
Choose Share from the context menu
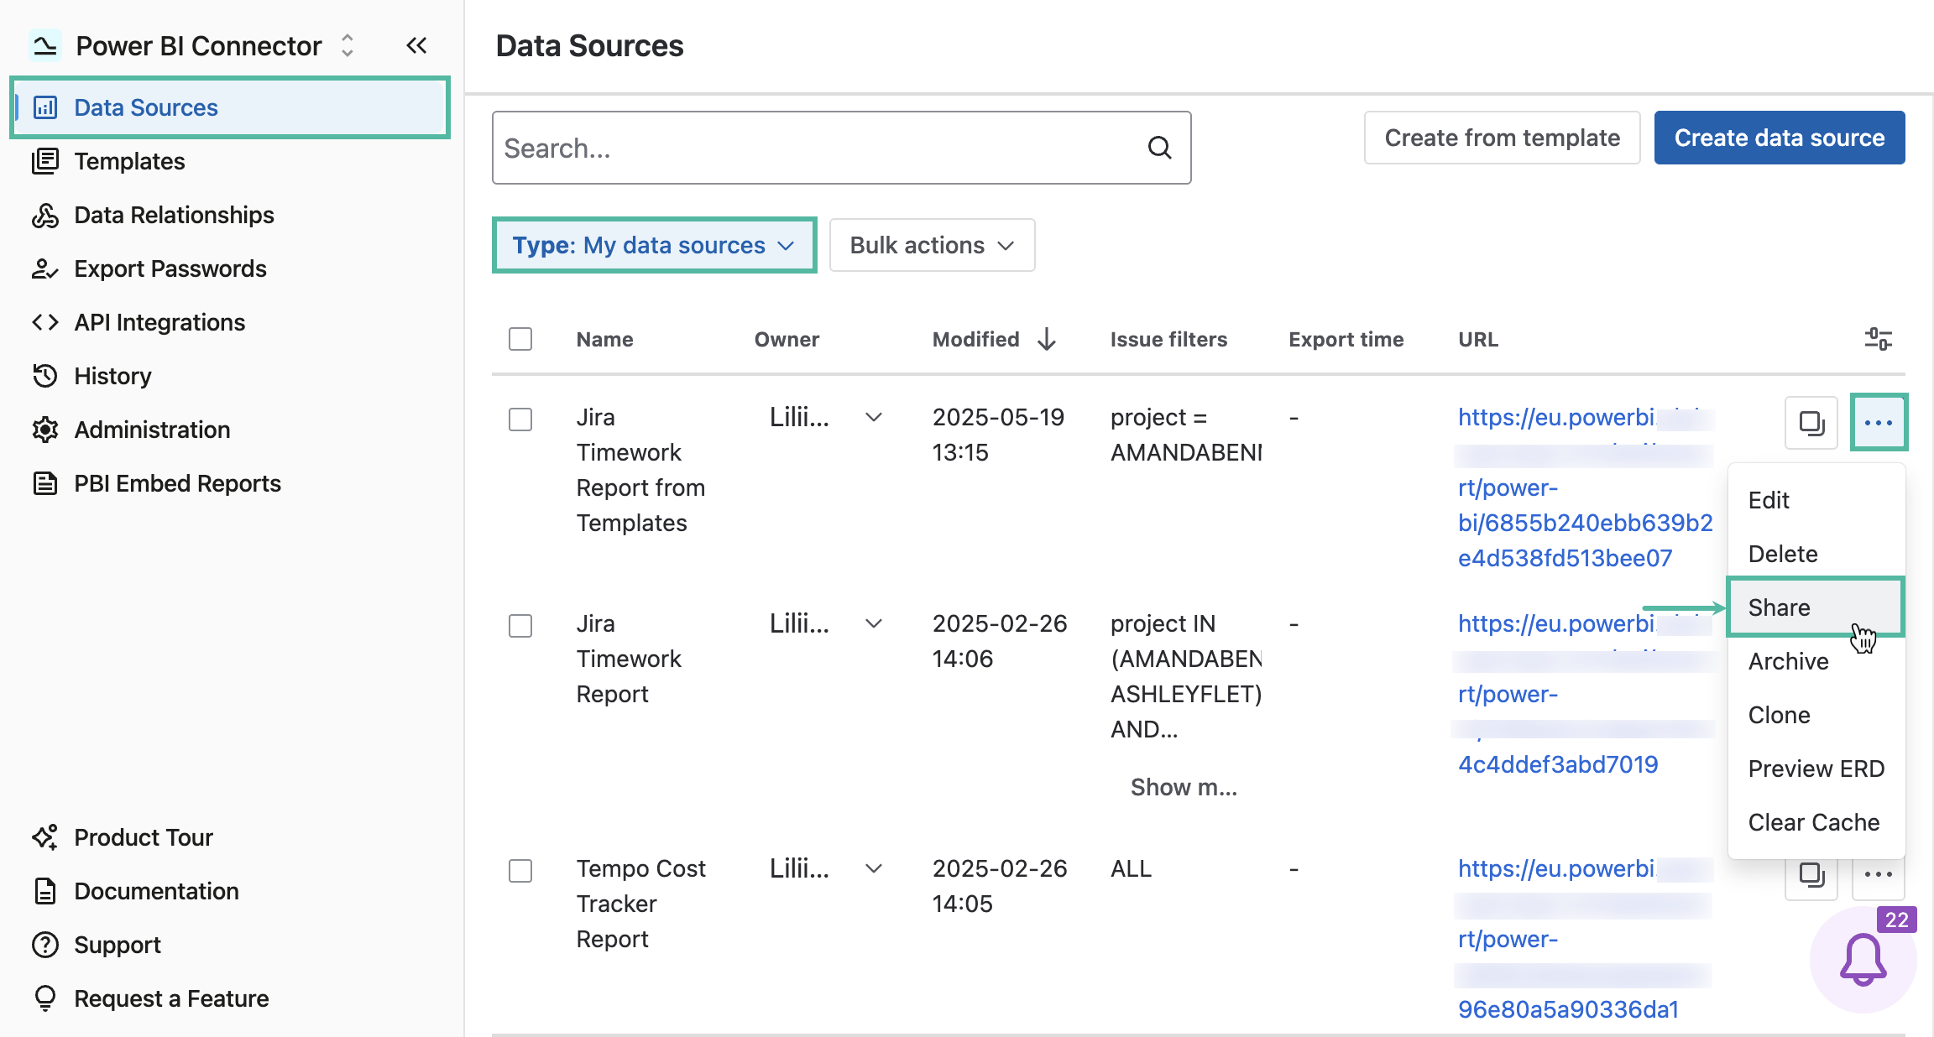(1816, 607)
